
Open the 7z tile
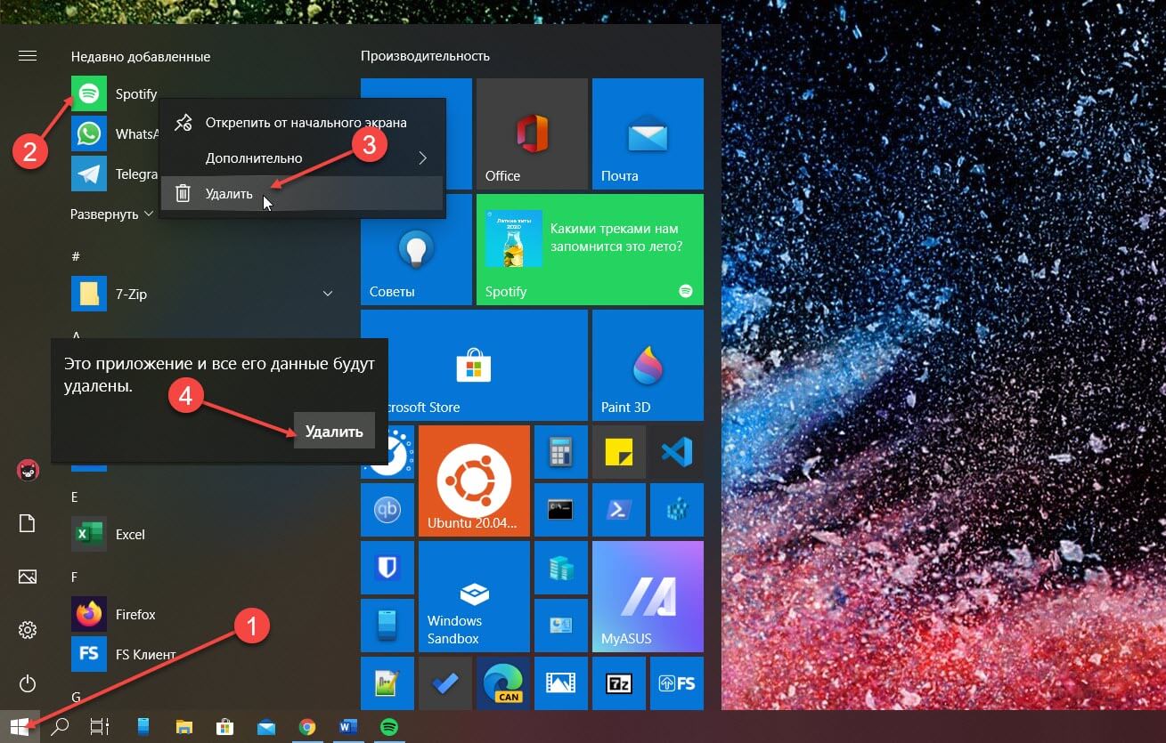pyautogui.click(x=619, y=683)
